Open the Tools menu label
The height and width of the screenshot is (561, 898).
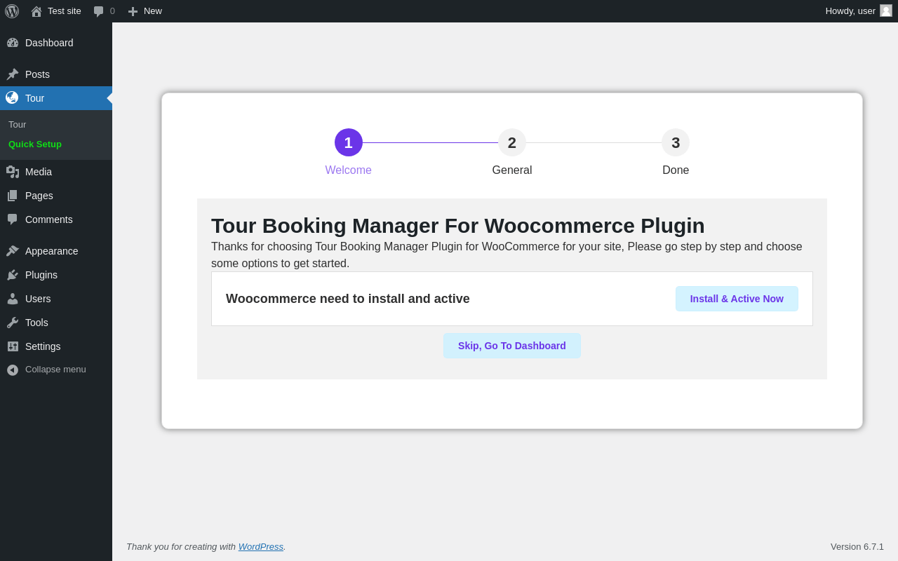pos(36,323)
